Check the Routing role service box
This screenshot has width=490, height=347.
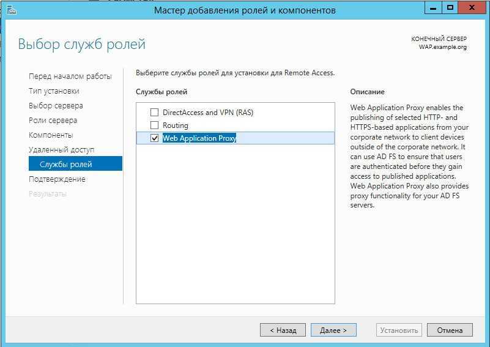click(154, 125)
